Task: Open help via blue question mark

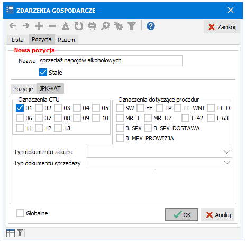Action: 151,26
